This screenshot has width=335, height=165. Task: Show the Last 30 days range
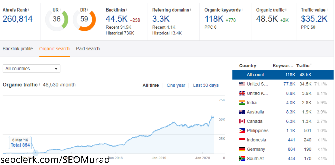206,85
